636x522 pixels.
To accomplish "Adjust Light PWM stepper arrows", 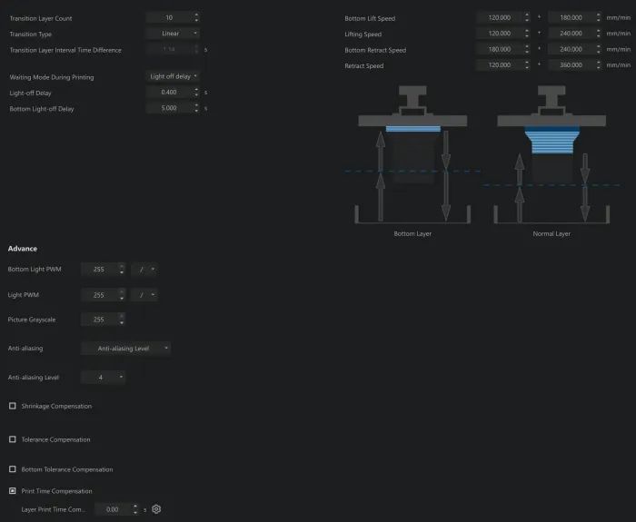I will point(122,295).
